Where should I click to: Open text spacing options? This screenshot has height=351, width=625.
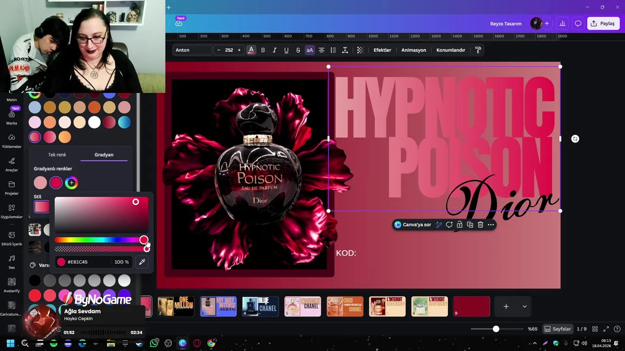click(345, 50)
